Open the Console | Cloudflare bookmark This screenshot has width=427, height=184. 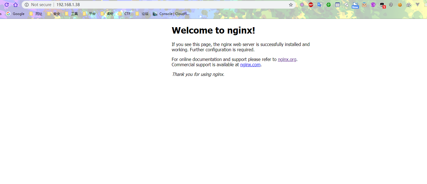tap(171, 14)
